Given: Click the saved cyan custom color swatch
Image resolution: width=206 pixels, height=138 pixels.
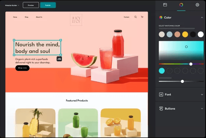Looking at the screenshot, I should coord(162,71).
